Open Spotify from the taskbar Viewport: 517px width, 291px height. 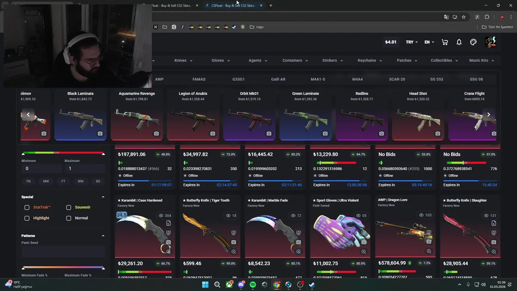coord(253,285)
